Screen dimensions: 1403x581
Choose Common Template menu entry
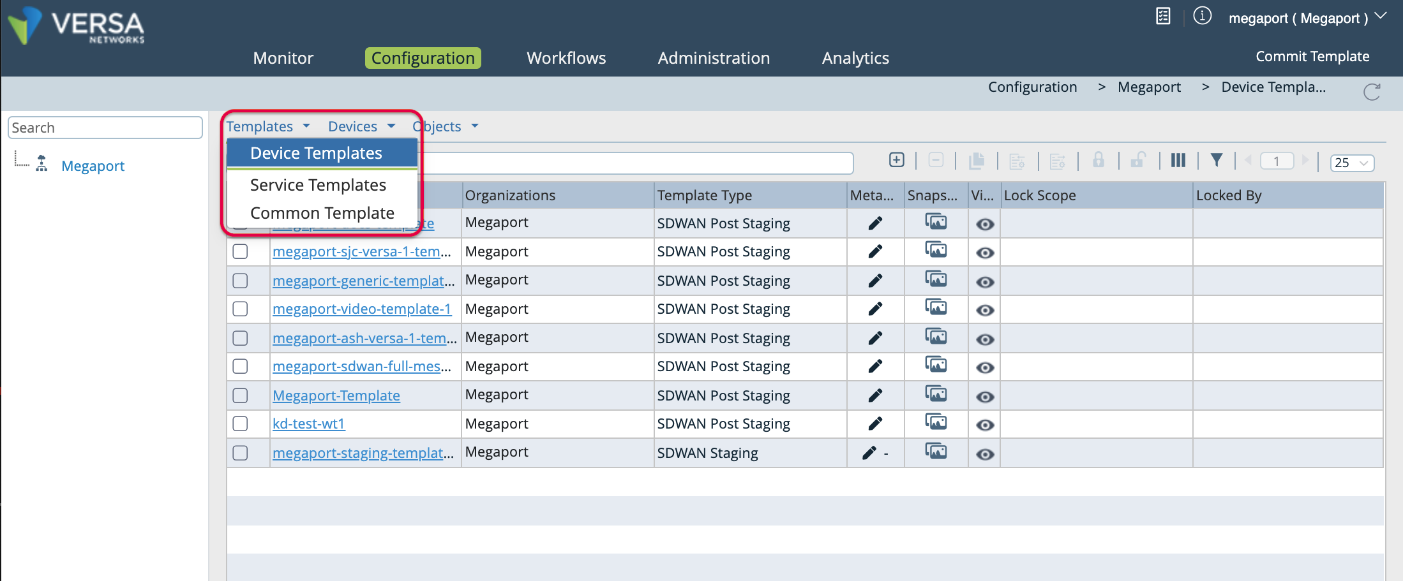pyautogui.click(x=322, y=213)
